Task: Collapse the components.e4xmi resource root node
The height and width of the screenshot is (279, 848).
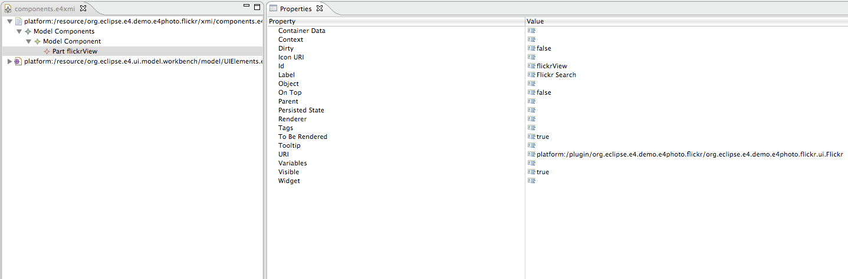Action: (9, 21)
